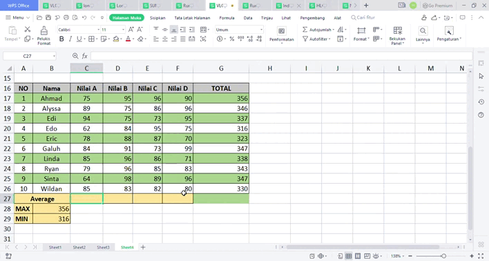Screen dimensions: 489x261
Task: Toggle bold formatting
Action: 61,39
